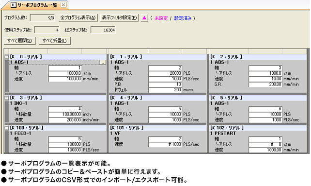
Task: Click the K101 VF instruction row
Action: click(158, 133)
